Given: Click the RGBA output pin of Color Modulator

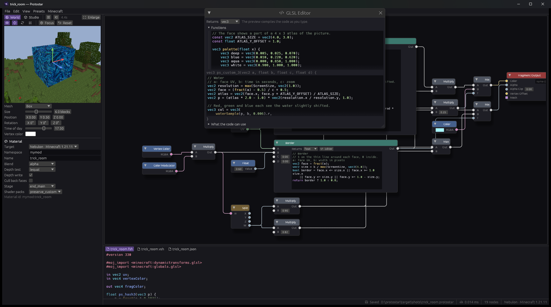Looking at the screenshot, I should 176,171.
